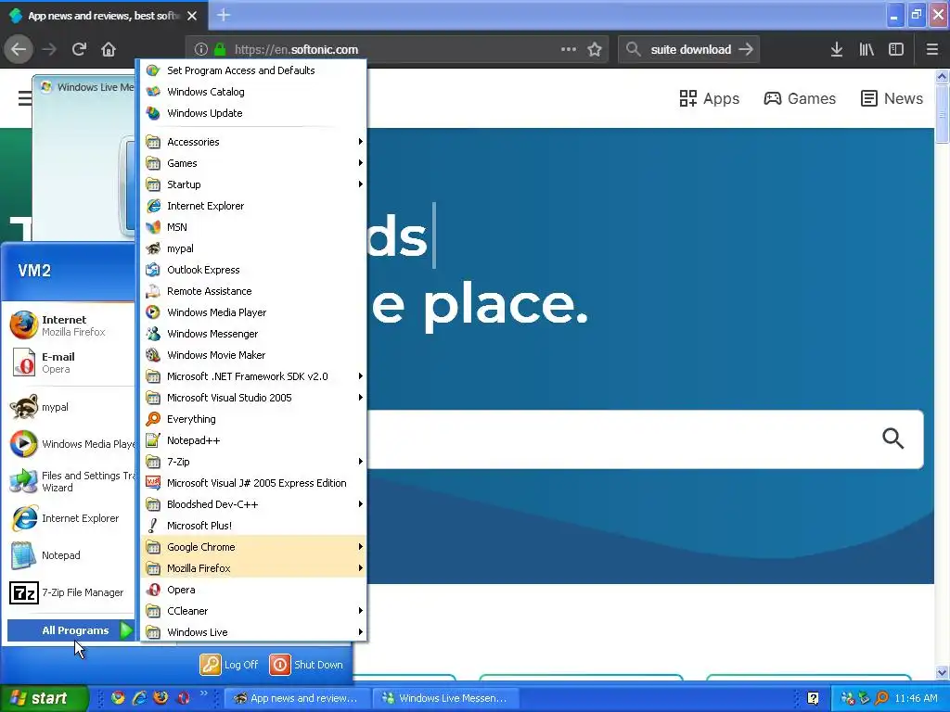This screenshot has width=950, height=712.
Task: Click the All Programs button
Action: (x=71, y=630)
